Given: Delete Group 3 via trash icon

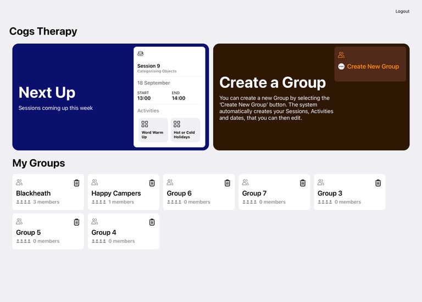Looking at the screenshot, I should 378,183.
